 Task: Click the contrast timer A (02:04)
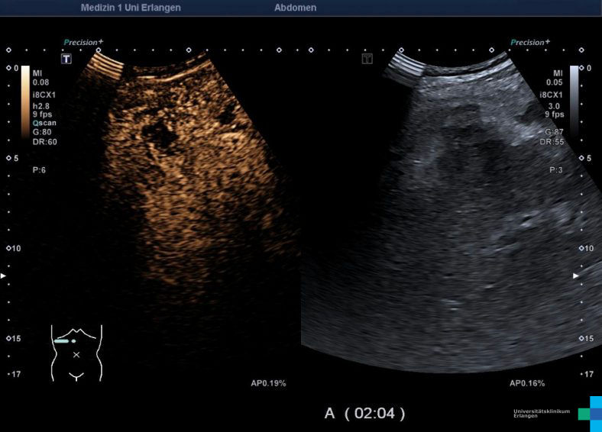coord(365,414)
